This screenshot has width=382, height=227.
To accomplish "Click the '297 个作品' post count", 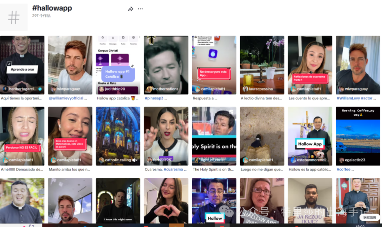I will click(x=41, y=16).
